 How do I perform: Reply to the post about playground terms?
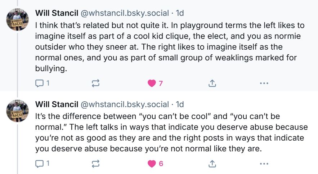(39, 83)
